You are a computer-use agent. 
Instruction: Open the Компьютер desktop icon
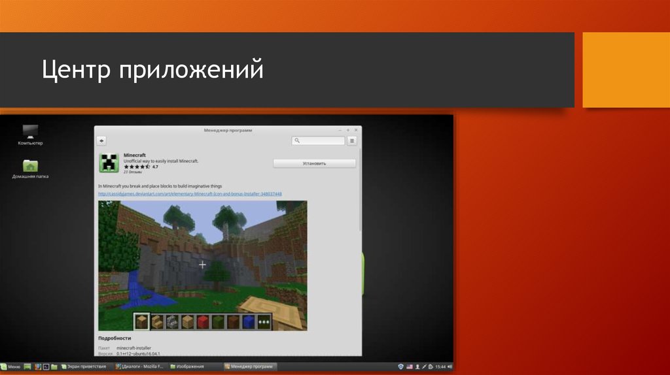click(30, 135)
